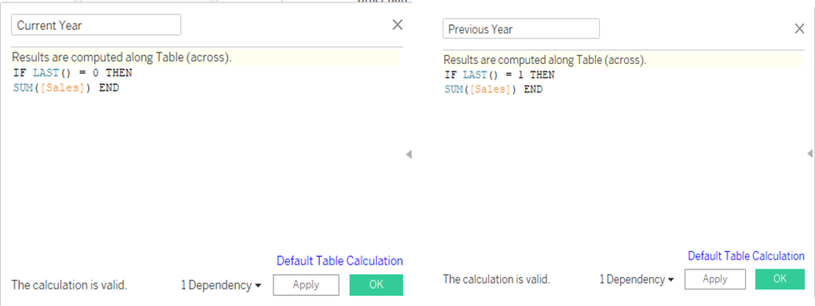Click the Previous Year name field
This screenshot has height=306, width=815.
[x=522, y=29]
